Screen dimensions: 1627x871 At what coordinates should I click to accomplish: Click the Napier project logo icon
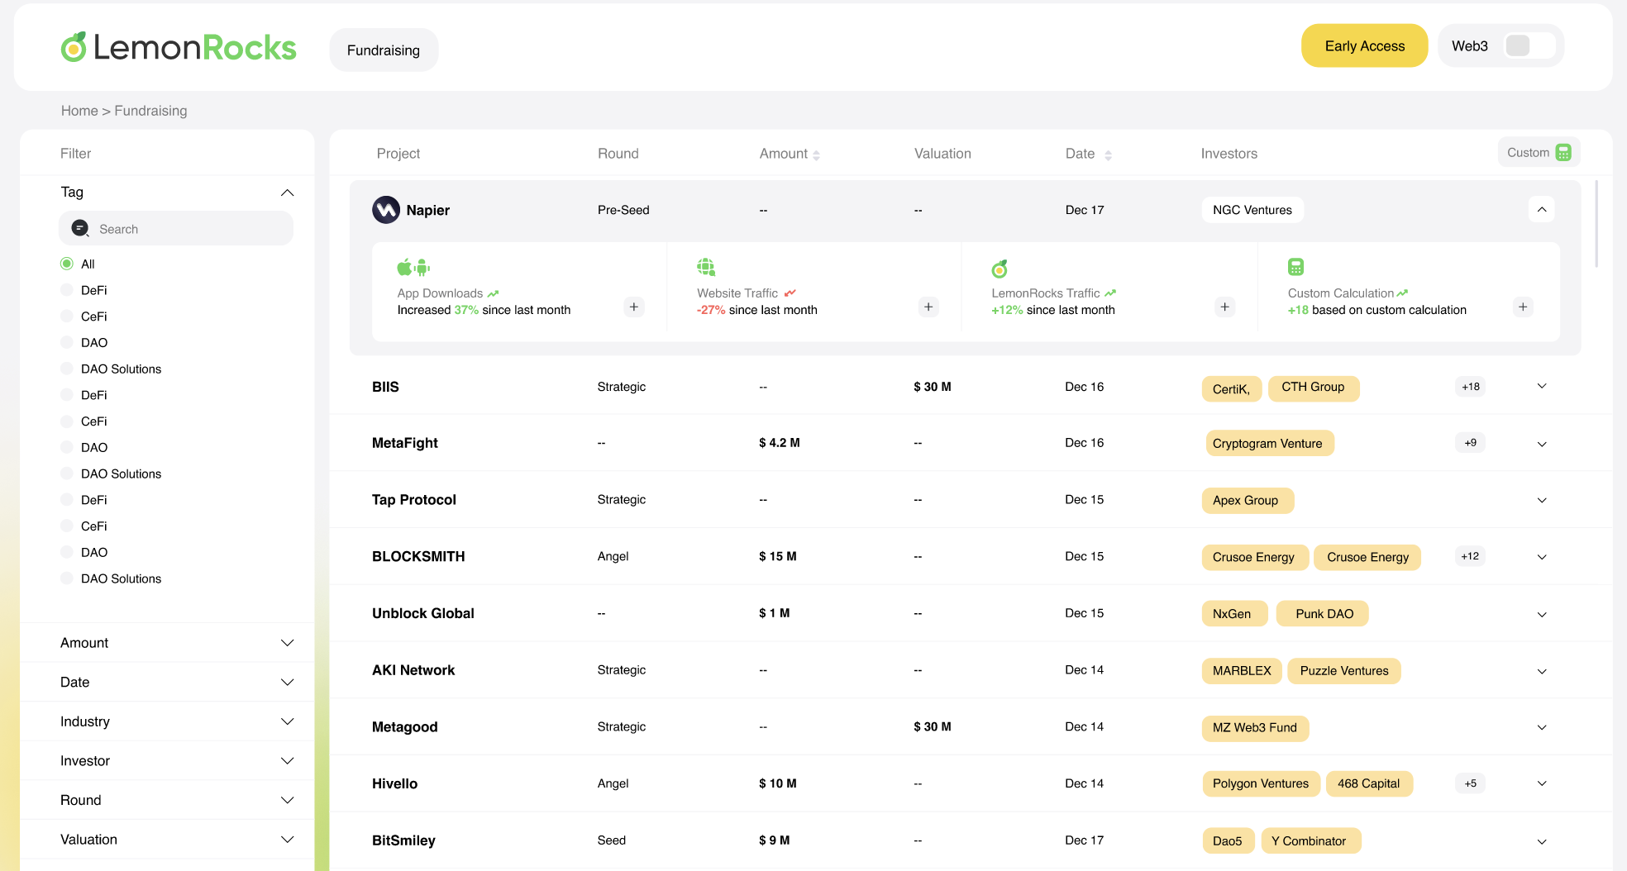point(386,210)
